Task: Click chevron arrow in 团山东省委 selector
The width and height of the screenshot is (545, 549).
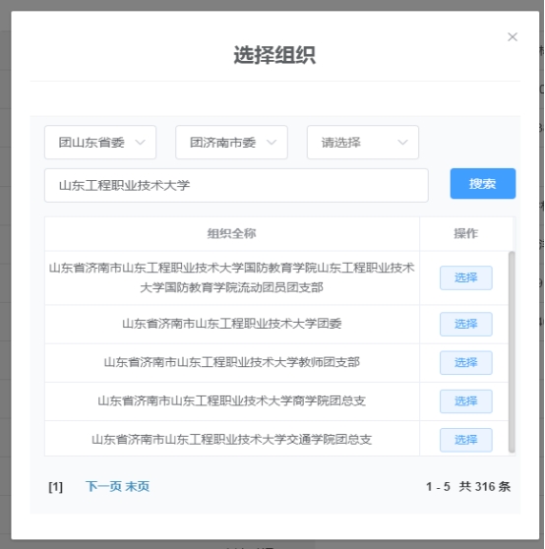Action: click(140, 142)
